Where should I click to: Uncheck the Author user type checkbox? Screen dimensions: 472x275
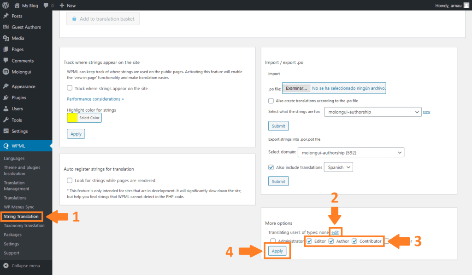pos(331,241)
